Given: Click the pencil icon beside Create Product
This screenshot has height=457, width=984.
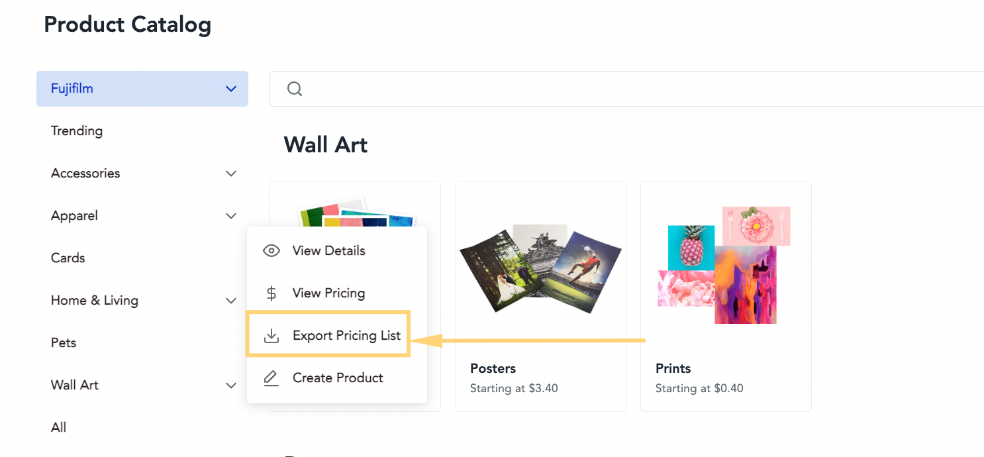Looking at the screenshot, I should click(x=271, y=378).
